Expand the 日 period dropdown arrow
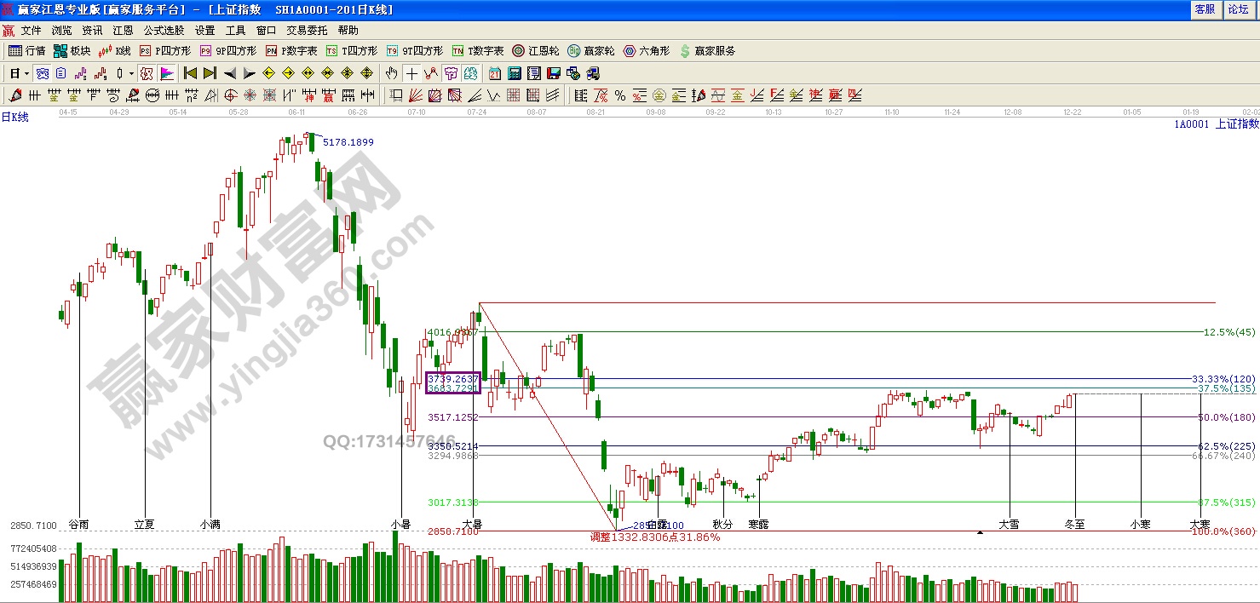Screen dimensions: 1260x603 click(x=27, y=73)
